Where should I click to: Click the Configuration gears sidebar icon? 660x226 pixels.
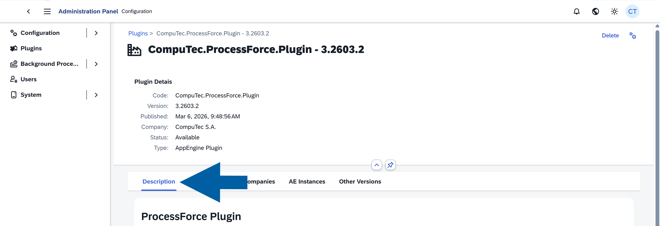click(14, 33)
